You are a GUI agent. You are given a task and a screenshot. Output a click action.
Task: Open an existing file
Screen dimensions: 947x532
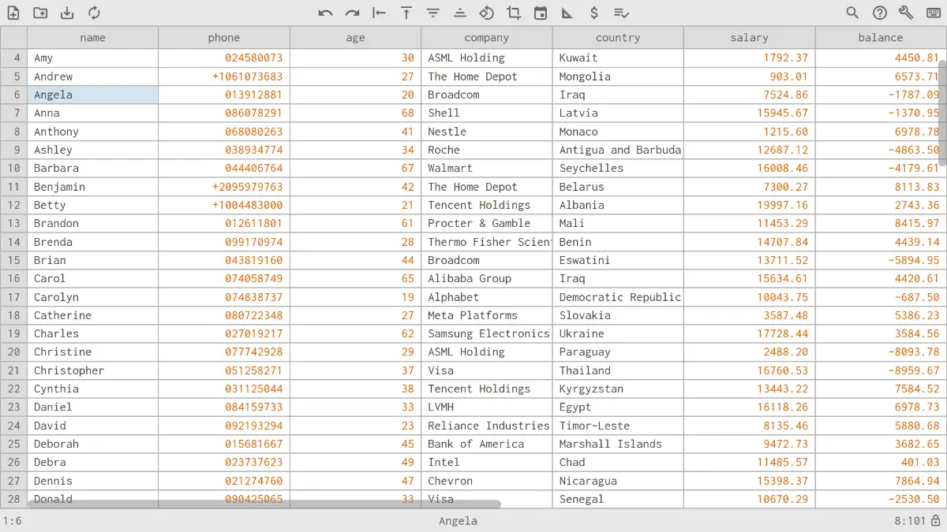click(40, 13)
